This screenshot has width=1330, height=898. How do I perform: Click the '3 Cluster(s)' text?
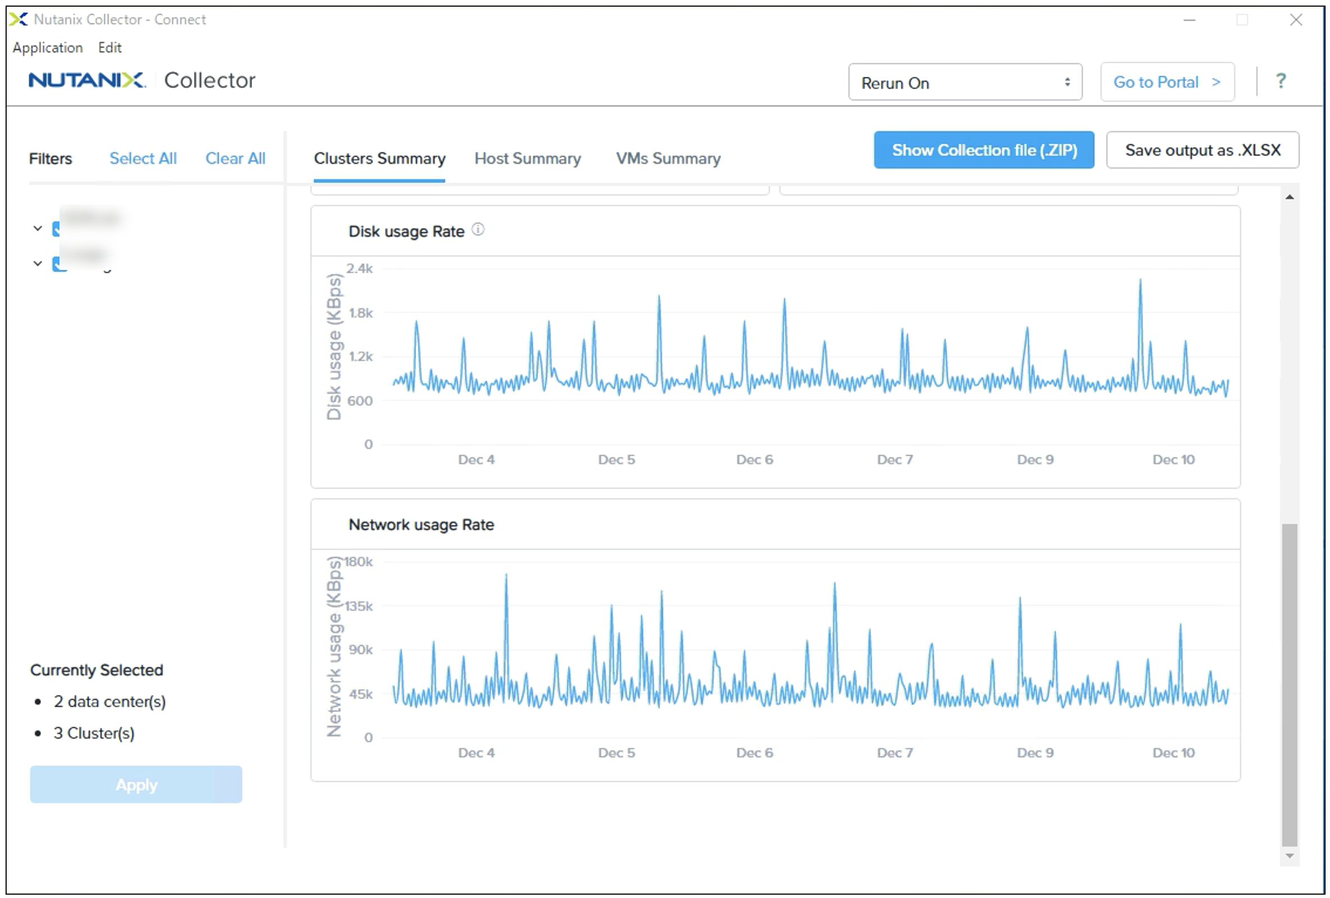(94, 733)
